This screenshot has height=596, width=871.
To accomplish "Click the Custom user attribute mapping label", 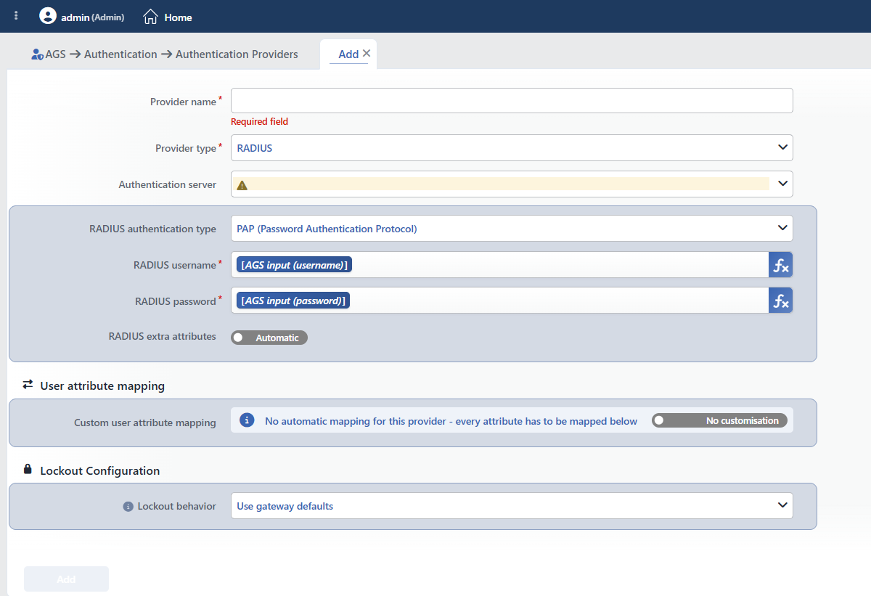I will [x=145, y=422].
